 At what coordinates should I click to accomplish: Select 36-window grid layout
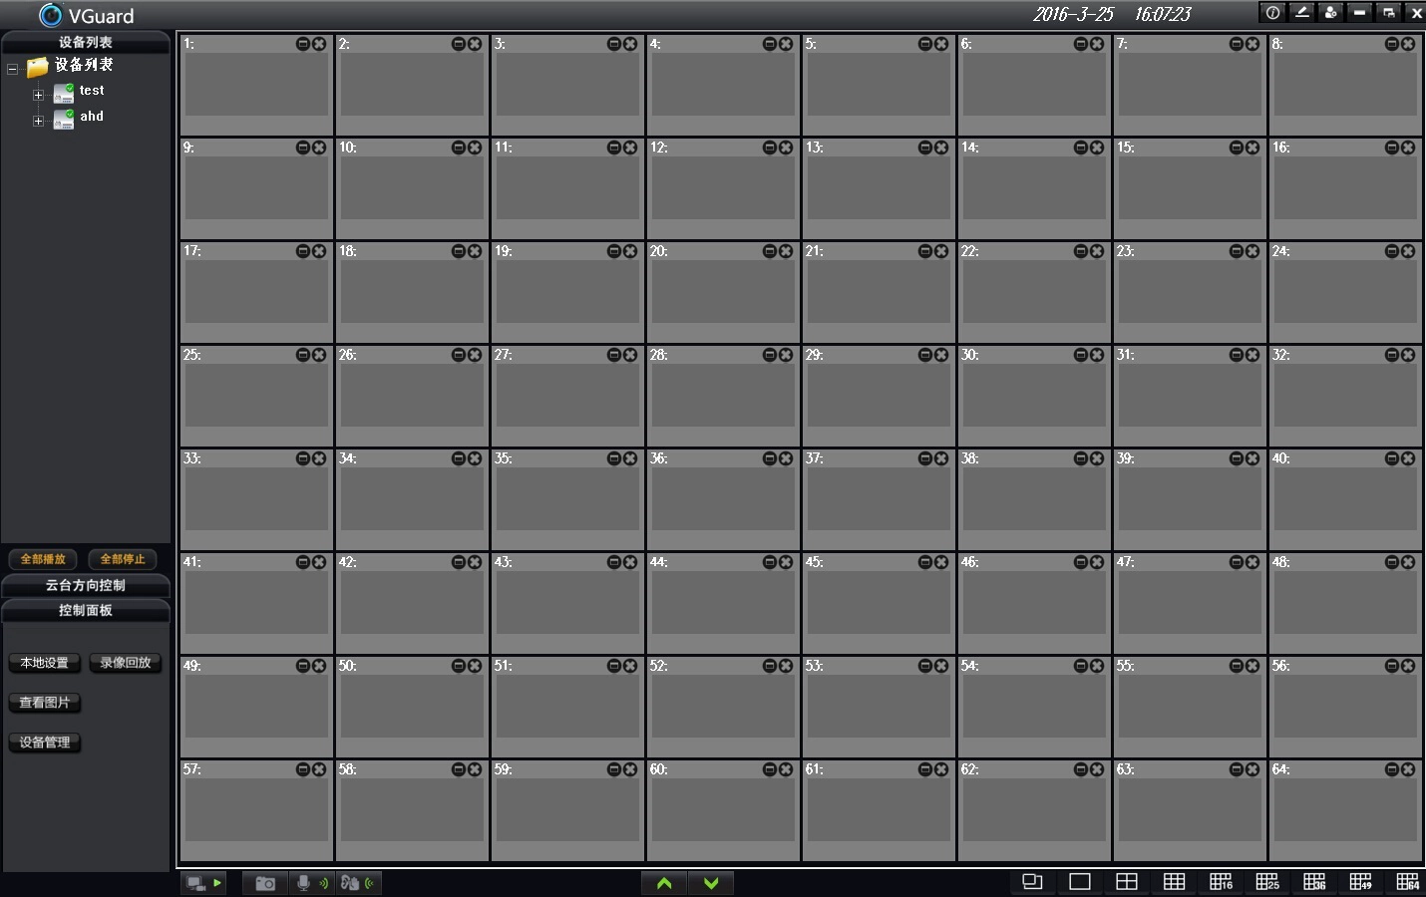[x=1314, y=882]
